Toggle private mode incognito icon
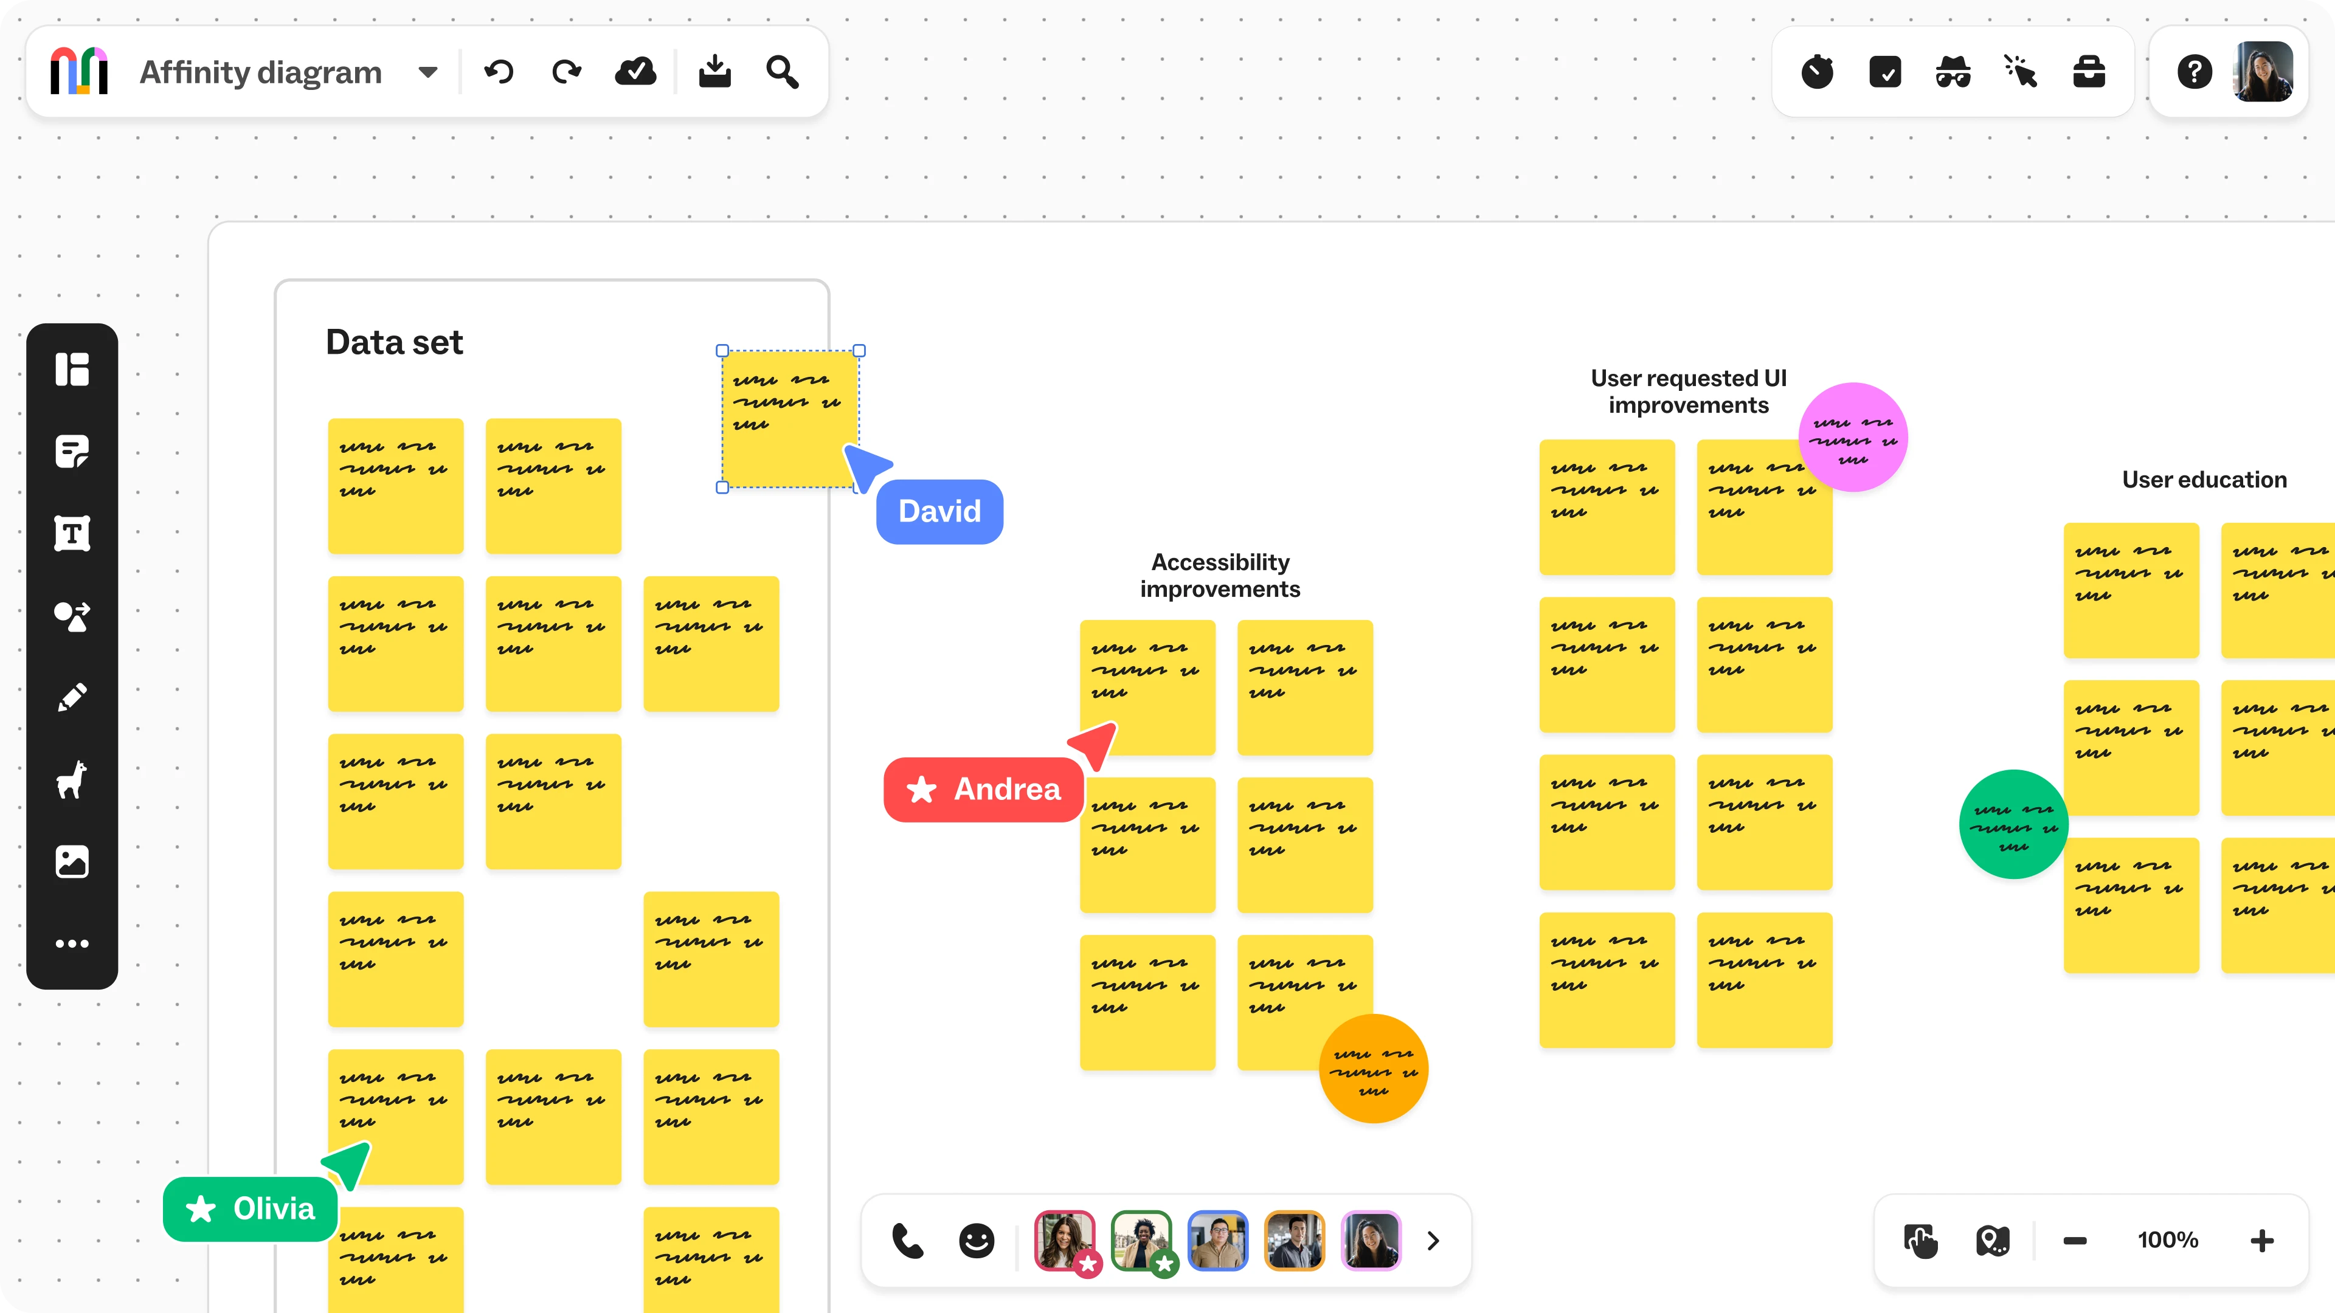This screenshot has width=2335, height=1313. coord(1953,72)
